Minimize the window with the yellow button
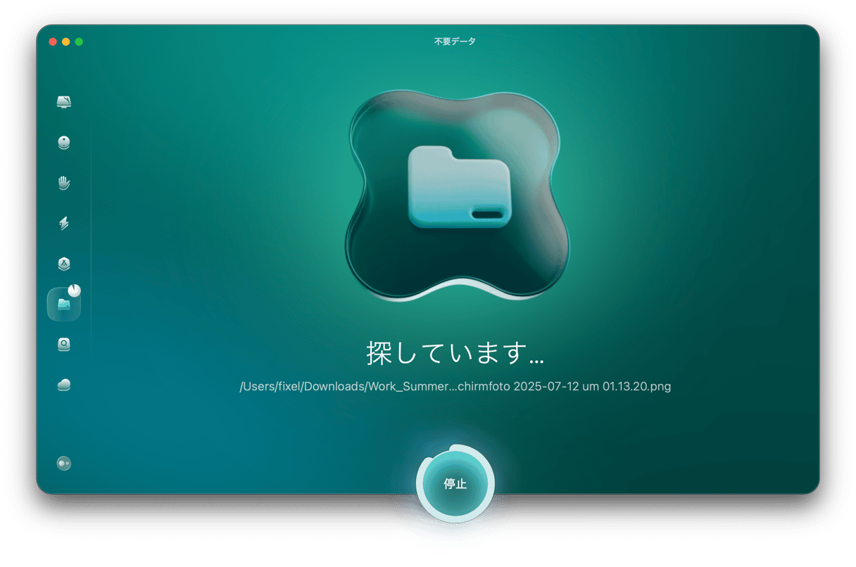Viewport: 856px width, 567px height. click(x=66, y=42)
